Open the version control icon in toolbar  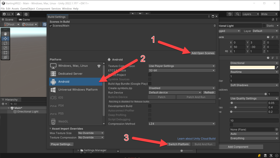[26, 14]
